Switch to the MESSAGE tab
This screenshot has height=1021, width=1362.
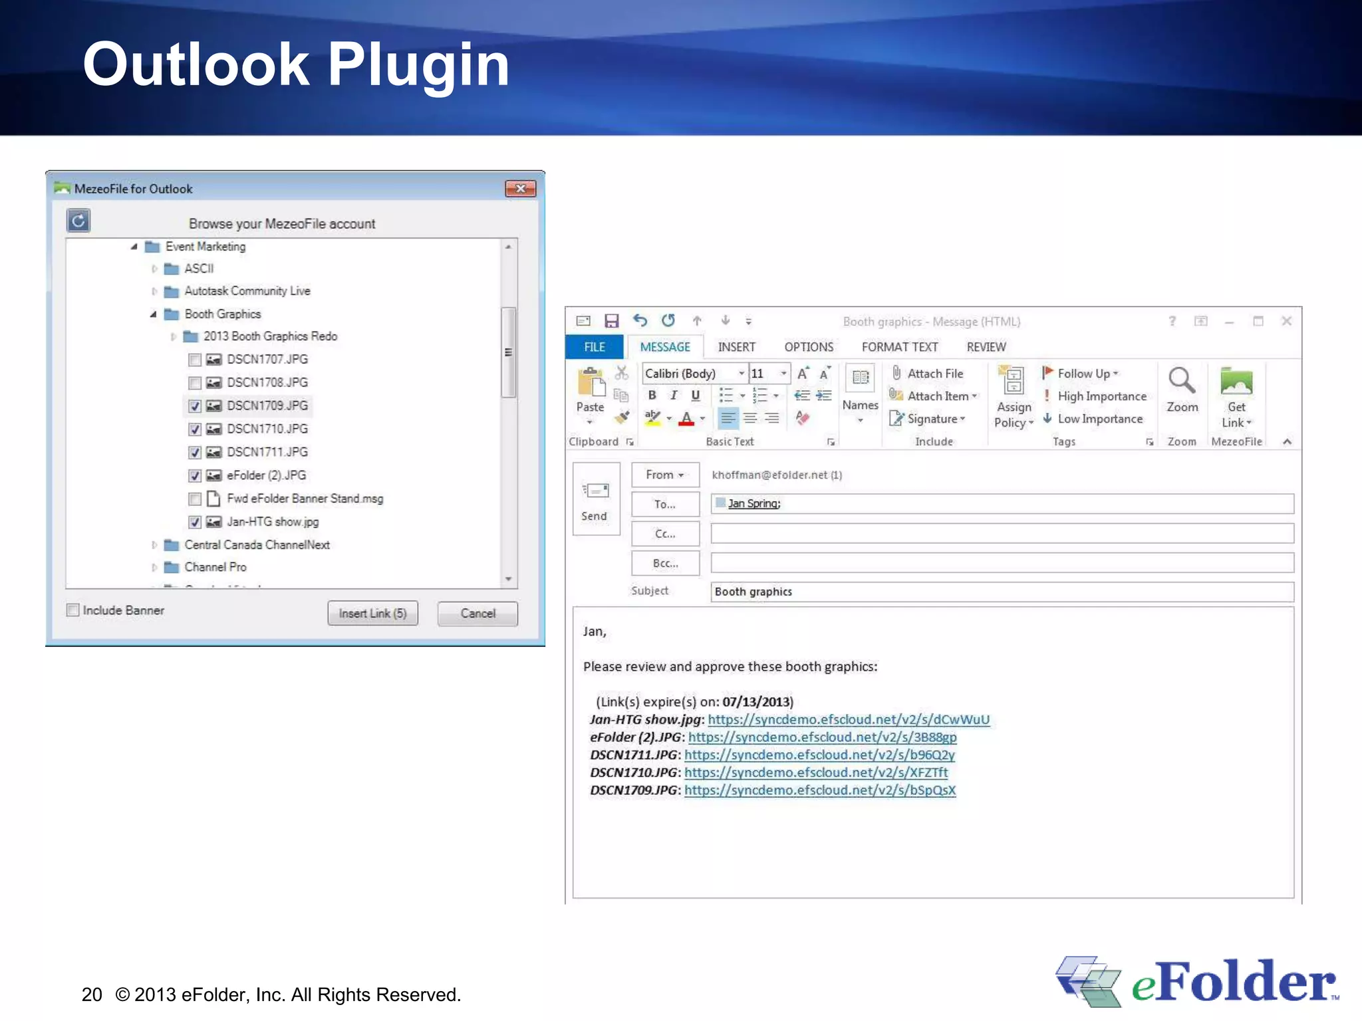click(x=665, y=347)
